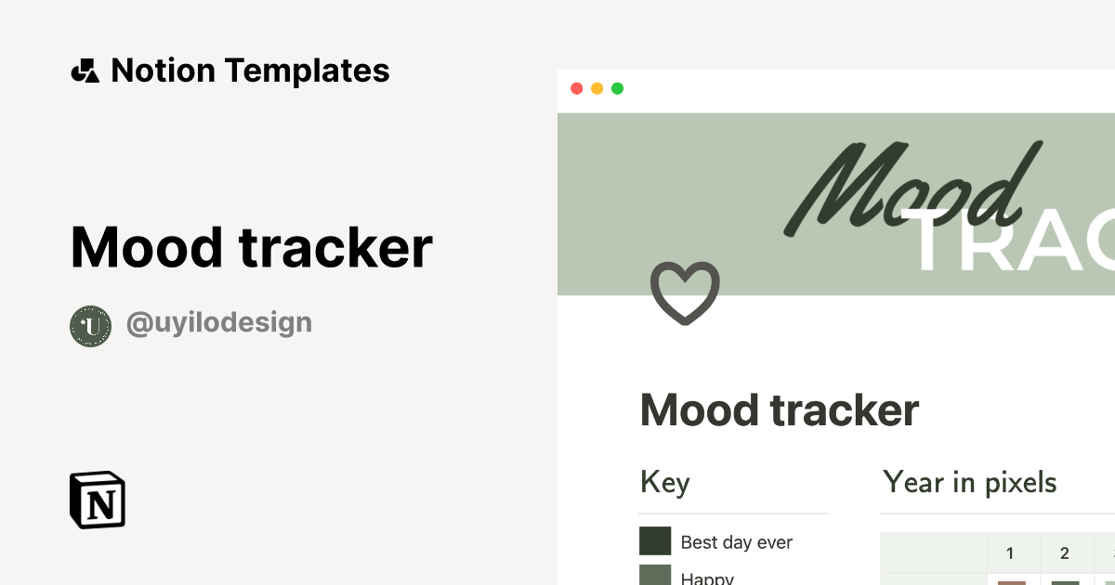1115x585 pixels.
Task: Click the Notion Templates shapes logo icon
Action: click(x=85, y=71)
